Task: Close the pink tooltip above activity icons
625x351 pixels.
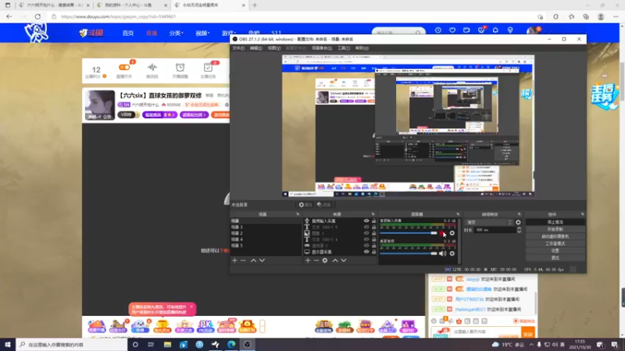Action: [x=191, y=307]
